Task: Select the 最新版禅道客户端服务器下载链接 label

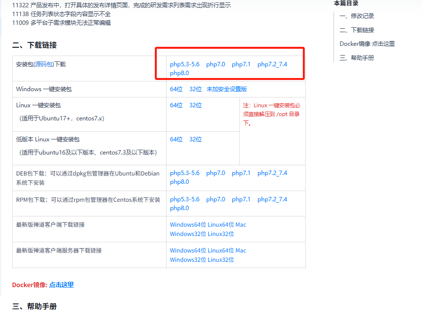Action: pyautogui.click(x=59, y=251)
